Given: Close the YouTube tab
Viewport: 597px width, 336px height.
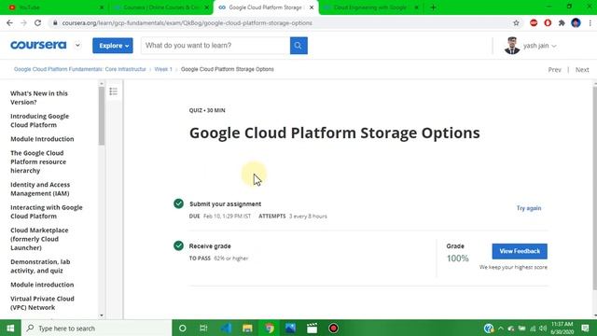Looking at the screenshot, I should click(x=102, y=7).
